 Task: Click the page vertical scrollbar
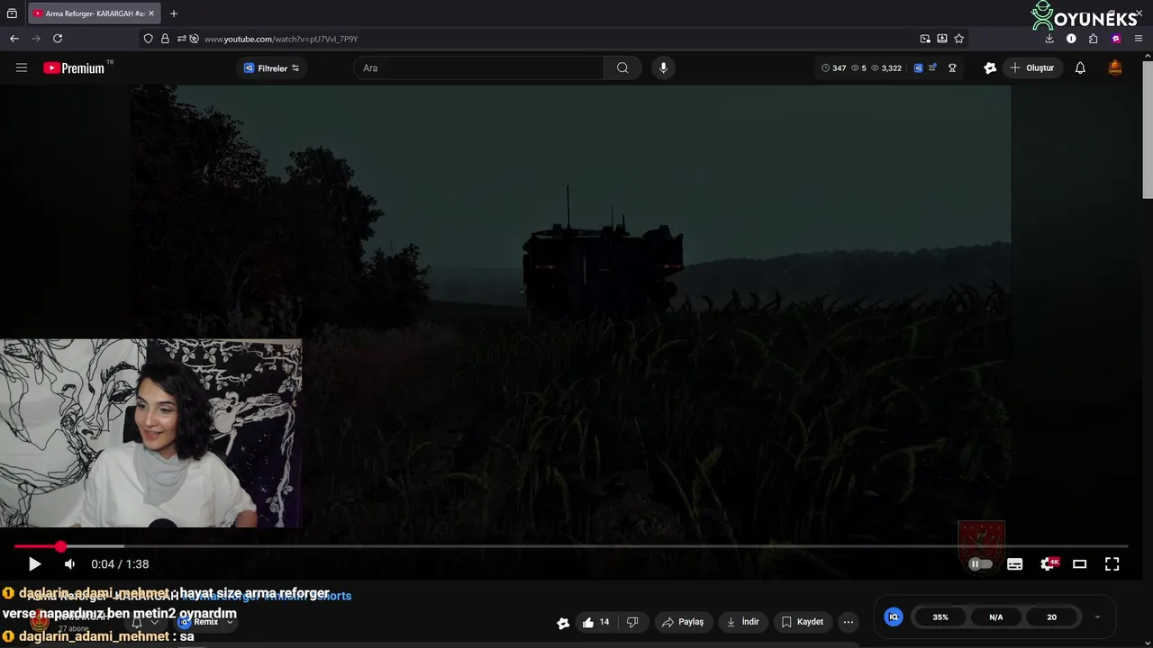[x=1147, y=130]
